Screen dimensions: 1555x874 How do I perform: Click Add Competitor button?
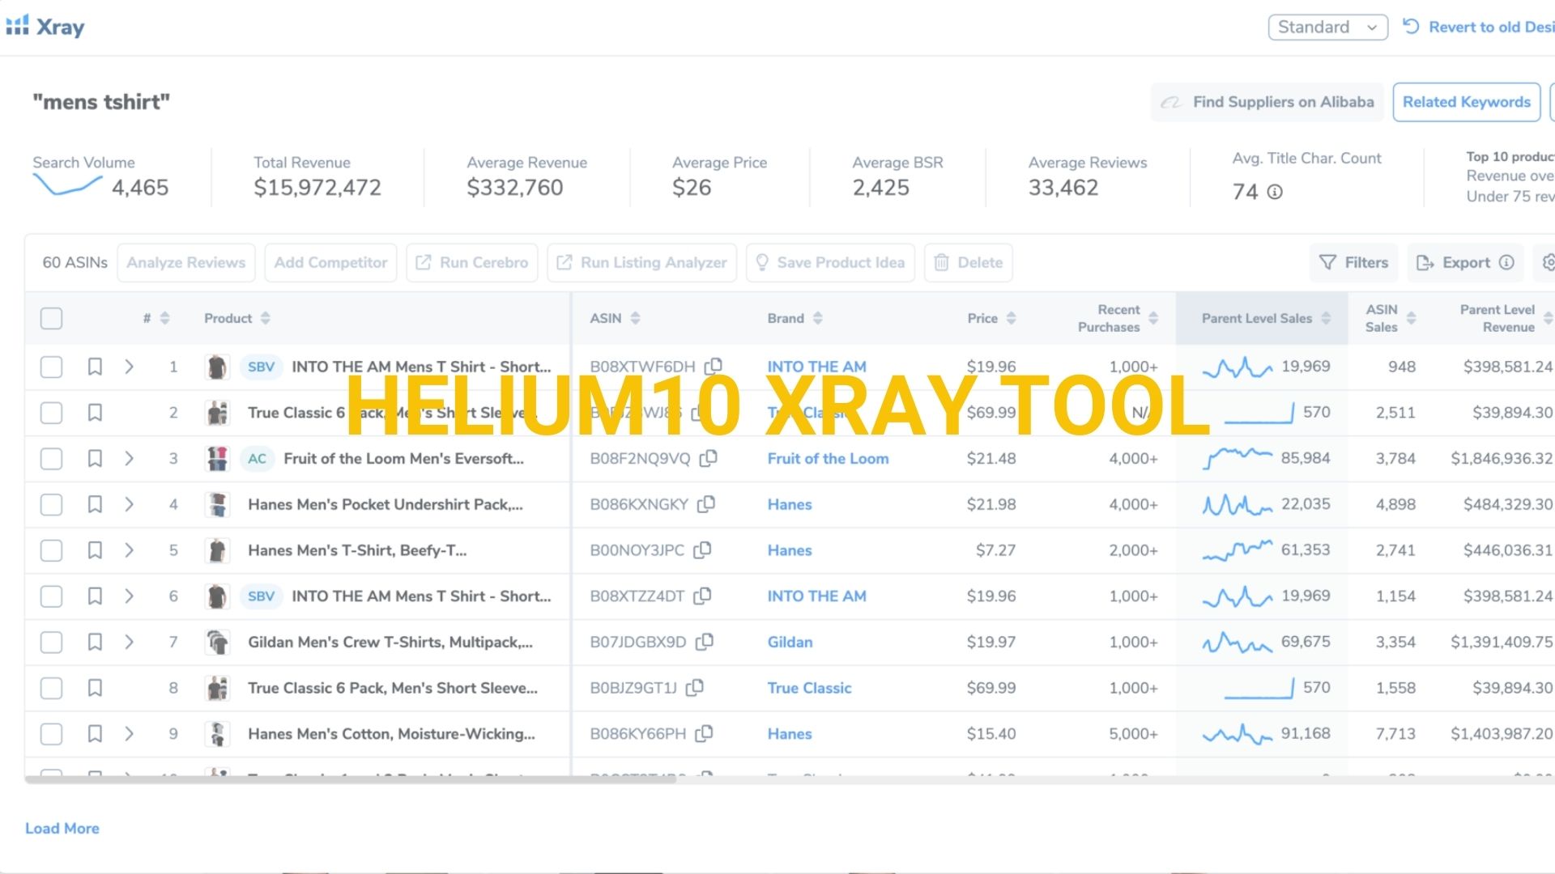pos(330,262)
